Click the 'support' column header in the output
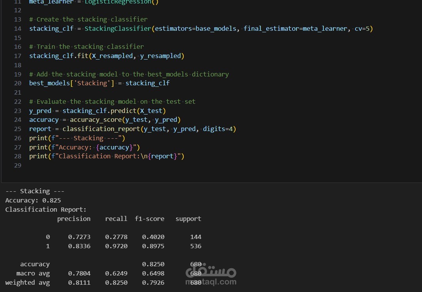The height and width of the screenshot is (292, 422). pyautogui.click(x=188, y=219)
